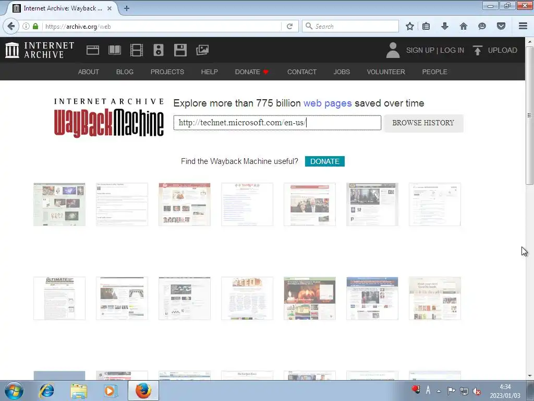534x401 pixels.
Task: Open the VOLUNTEER menu item
Action: (386, 72)
